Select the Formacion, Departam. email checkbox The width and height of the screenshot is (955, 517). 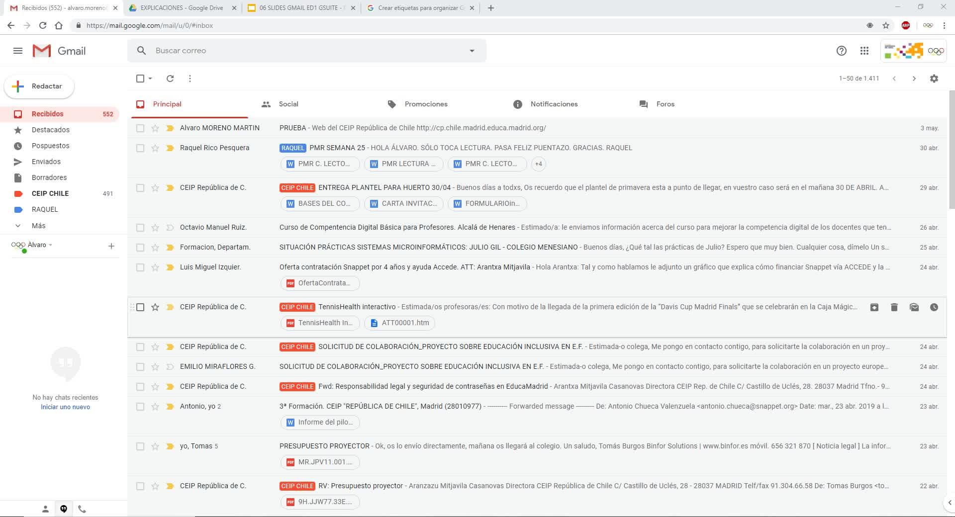pos(140,248)
